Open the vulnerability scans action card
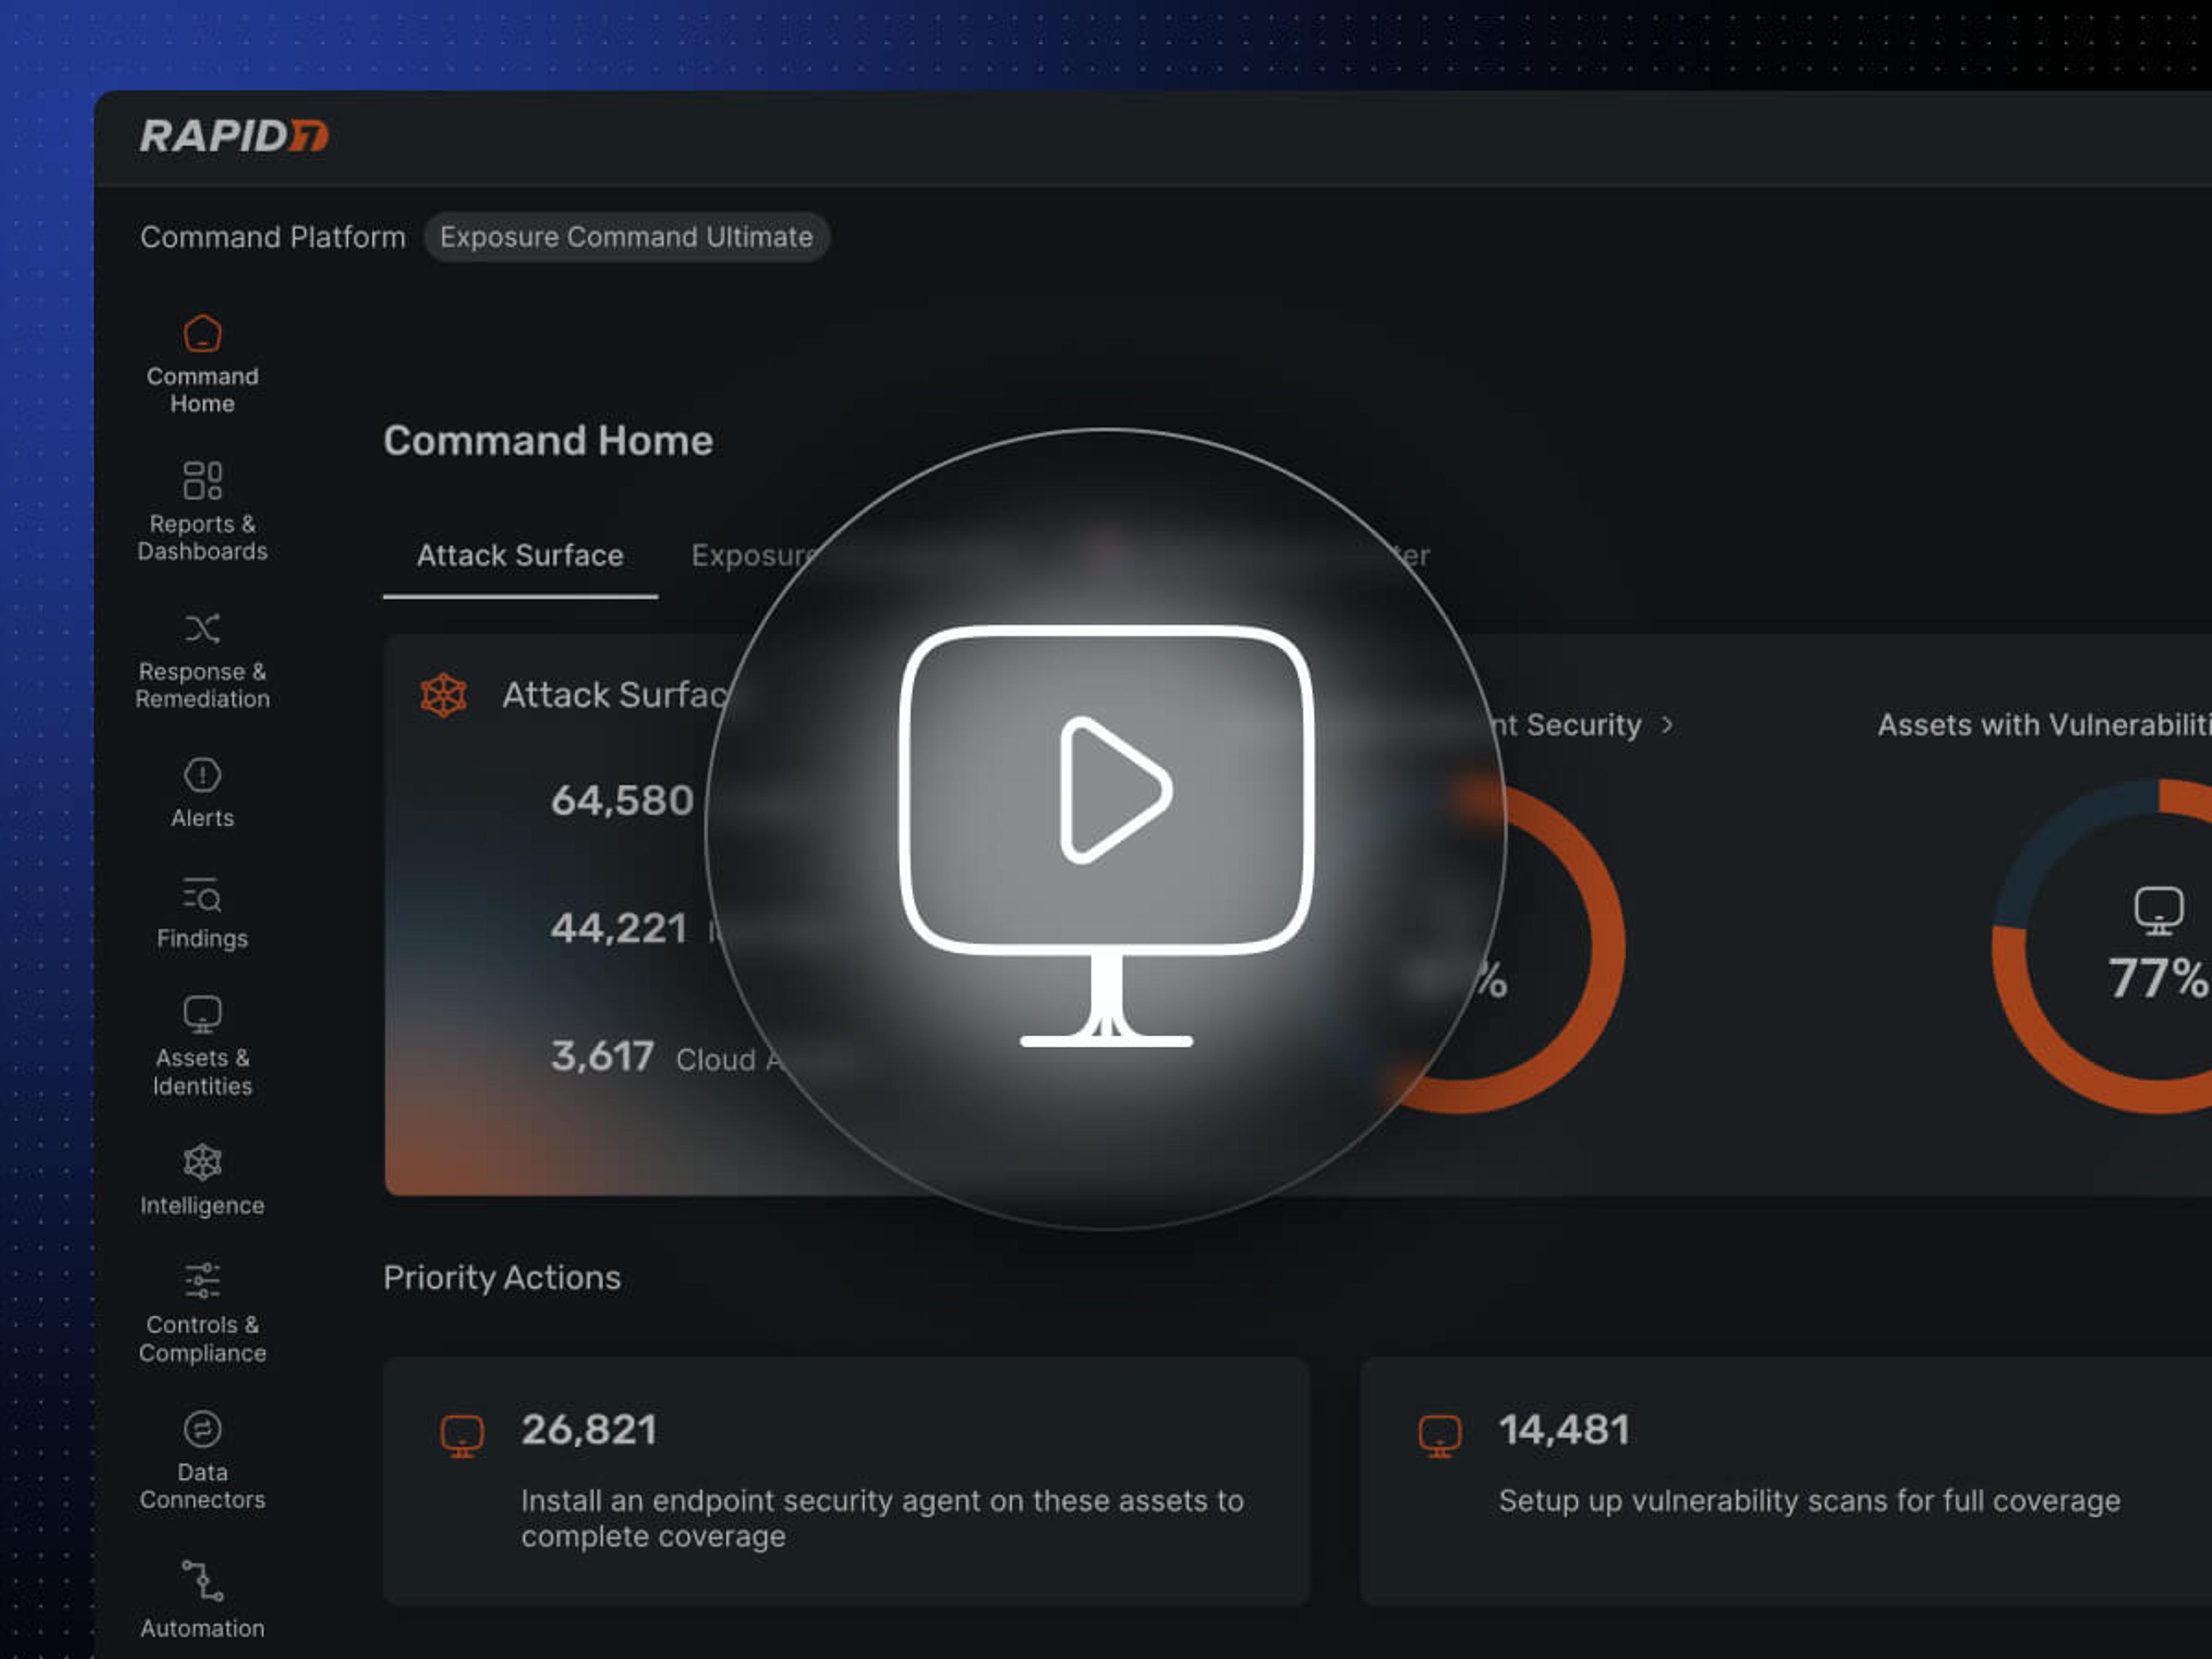This screenshot has width=2212, height=1659. [1786, 1481]
